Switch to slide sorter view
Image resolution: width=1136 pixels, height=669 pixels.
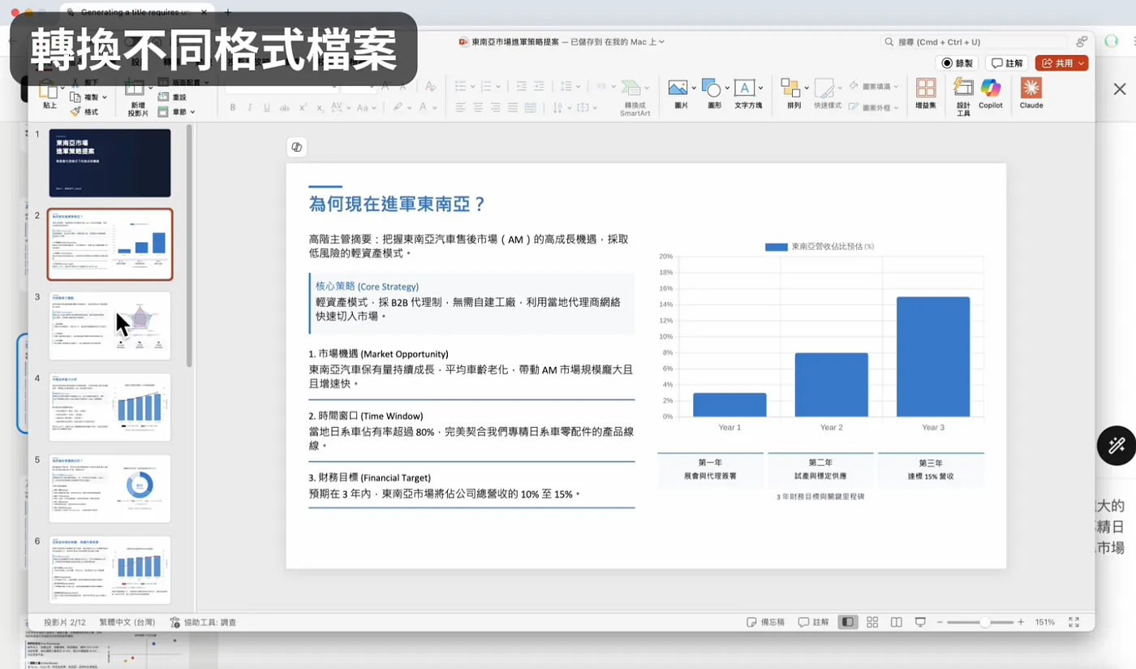click(x=872, y=622)
